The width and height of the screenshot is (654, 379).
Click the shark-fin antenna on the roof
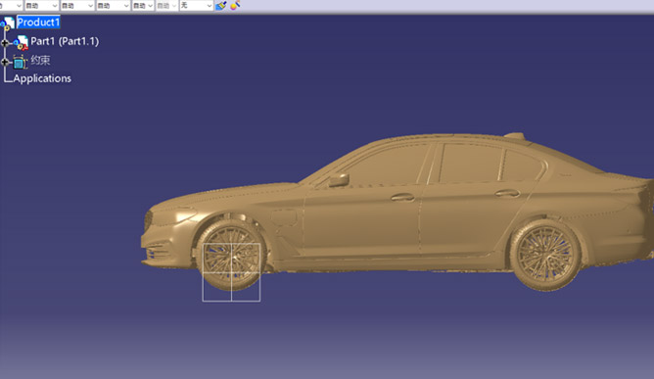pos(515,136)
